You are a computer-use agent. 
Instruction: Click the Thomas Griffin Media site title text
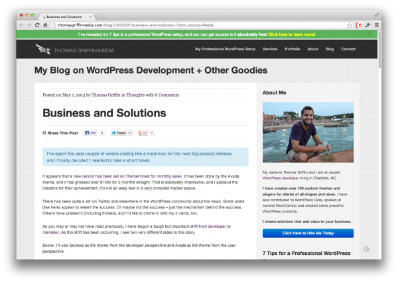84,50
